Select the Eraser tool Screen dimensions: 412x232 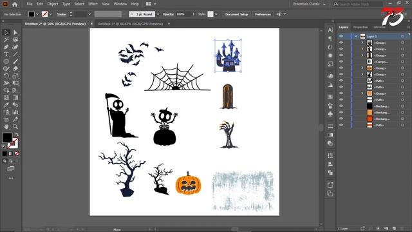(x=15, y=69)
